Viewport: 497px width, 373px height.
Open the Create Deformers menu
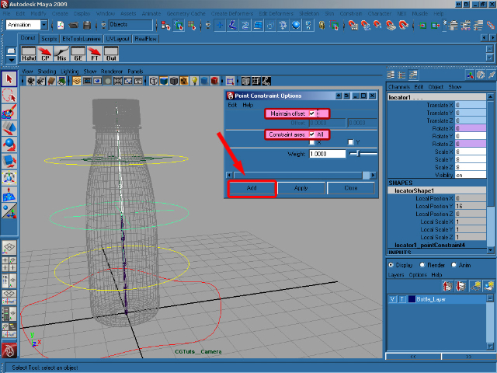(232, 14)
